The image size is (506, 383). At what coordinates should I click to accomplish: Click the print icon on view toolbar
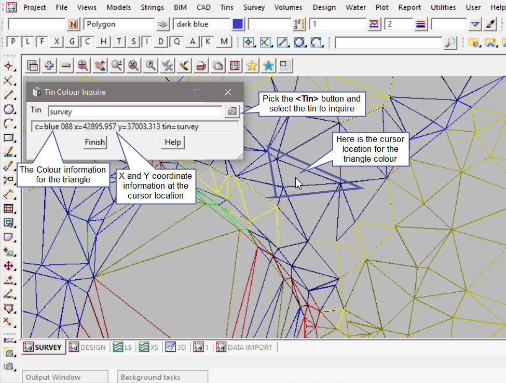click(201, 65)
